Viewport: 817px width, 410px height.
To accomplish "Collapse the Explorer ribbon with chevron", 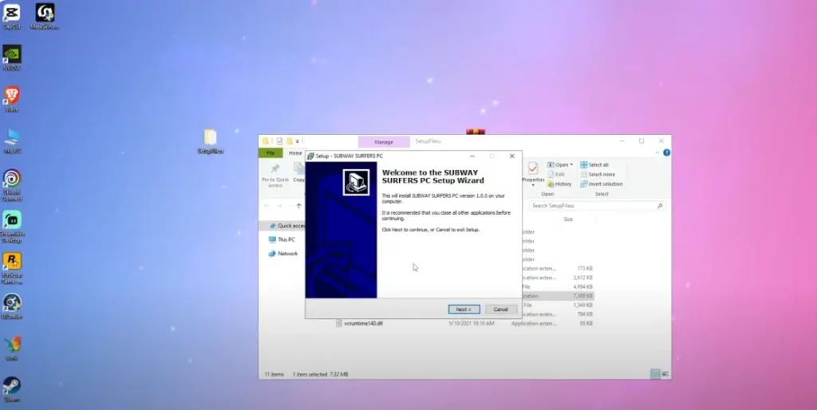I will point(657,152).
